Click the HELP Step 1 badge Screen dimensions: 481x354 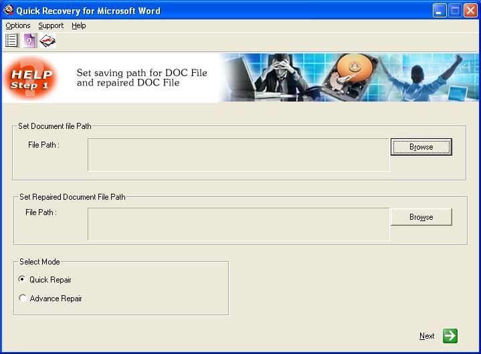point(31,77)
